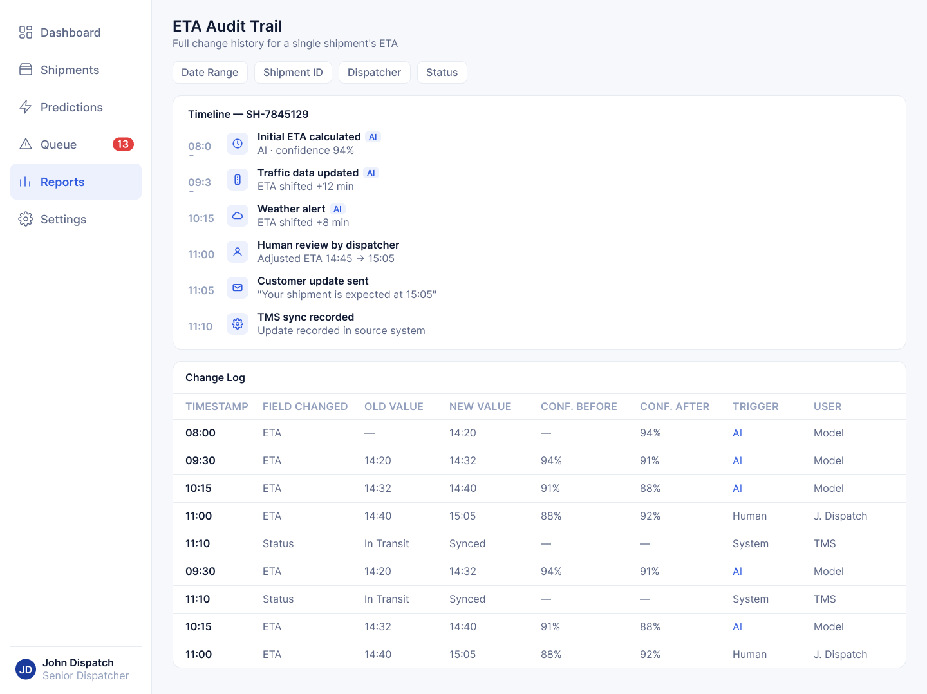Open the Predictions section

(x=76, y=107)
